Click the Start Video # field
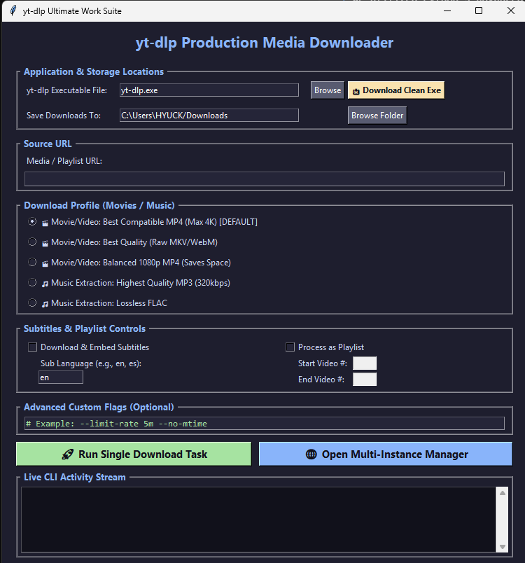This screenshot has height=563, width=525. [365, 363]
